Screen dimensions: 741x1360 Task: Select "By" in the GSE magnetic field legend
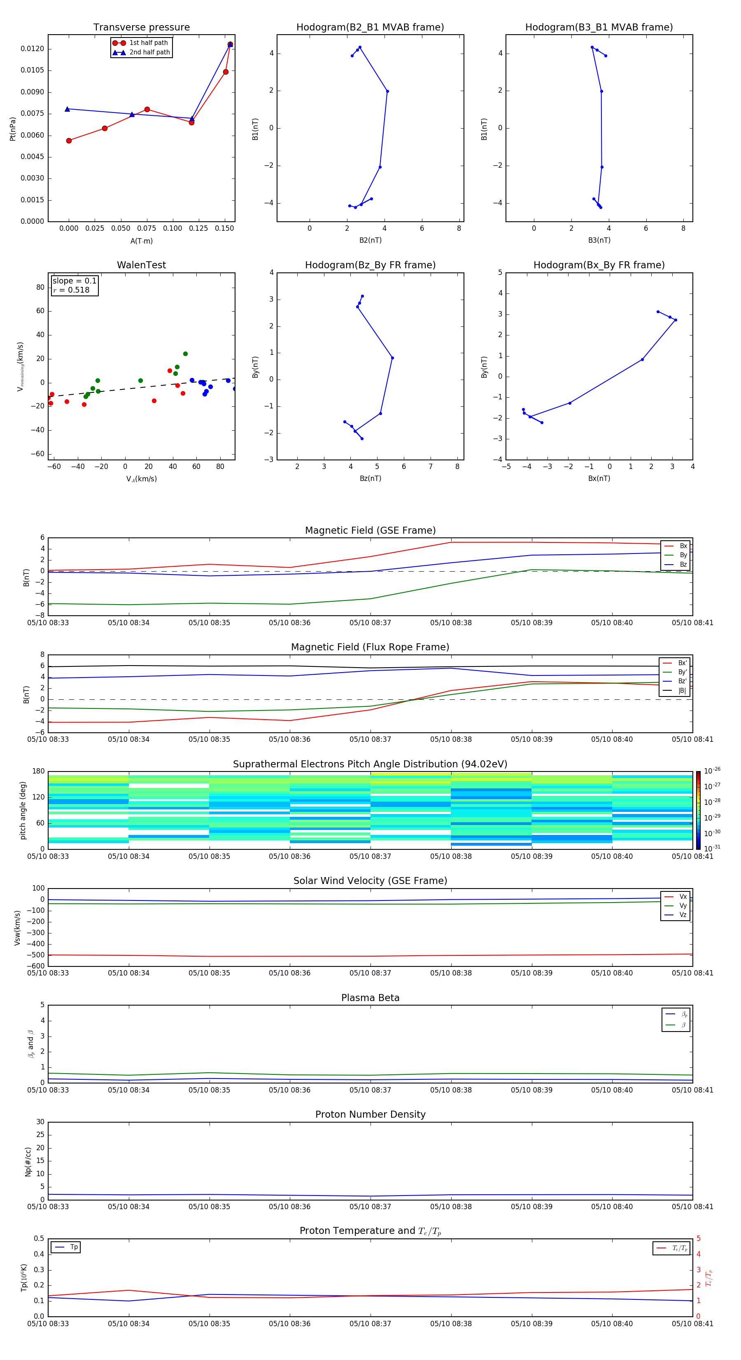[676, 555]
